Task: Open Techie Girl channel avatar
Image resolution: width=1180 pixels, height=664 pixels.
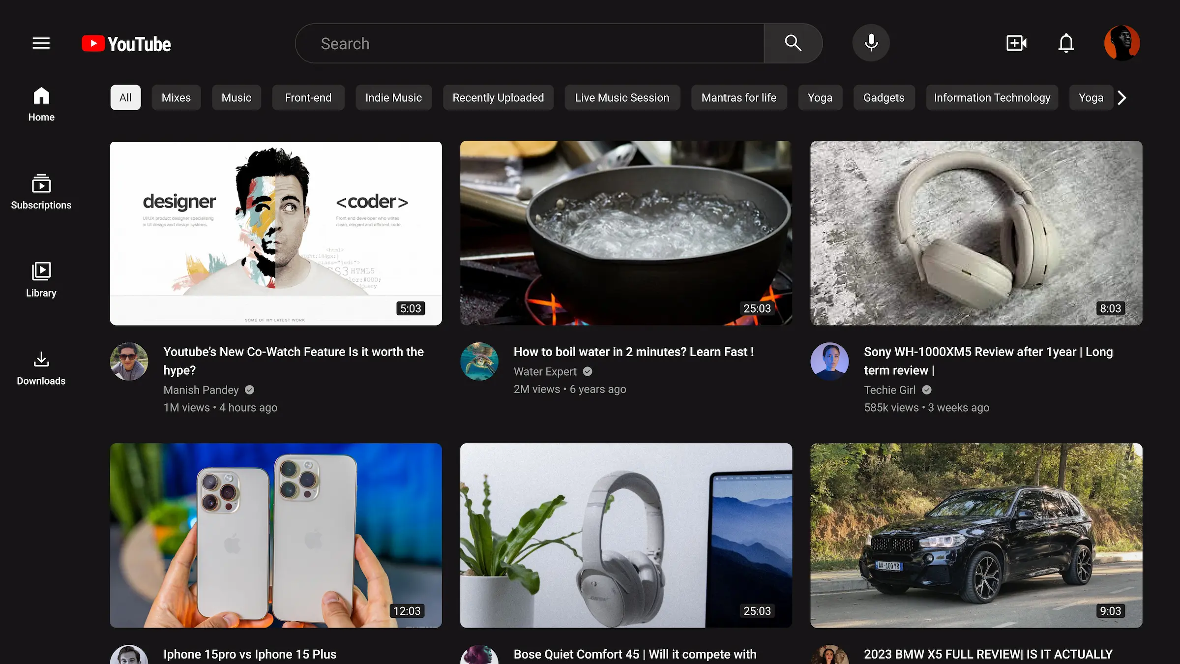Action: [829, 362]
